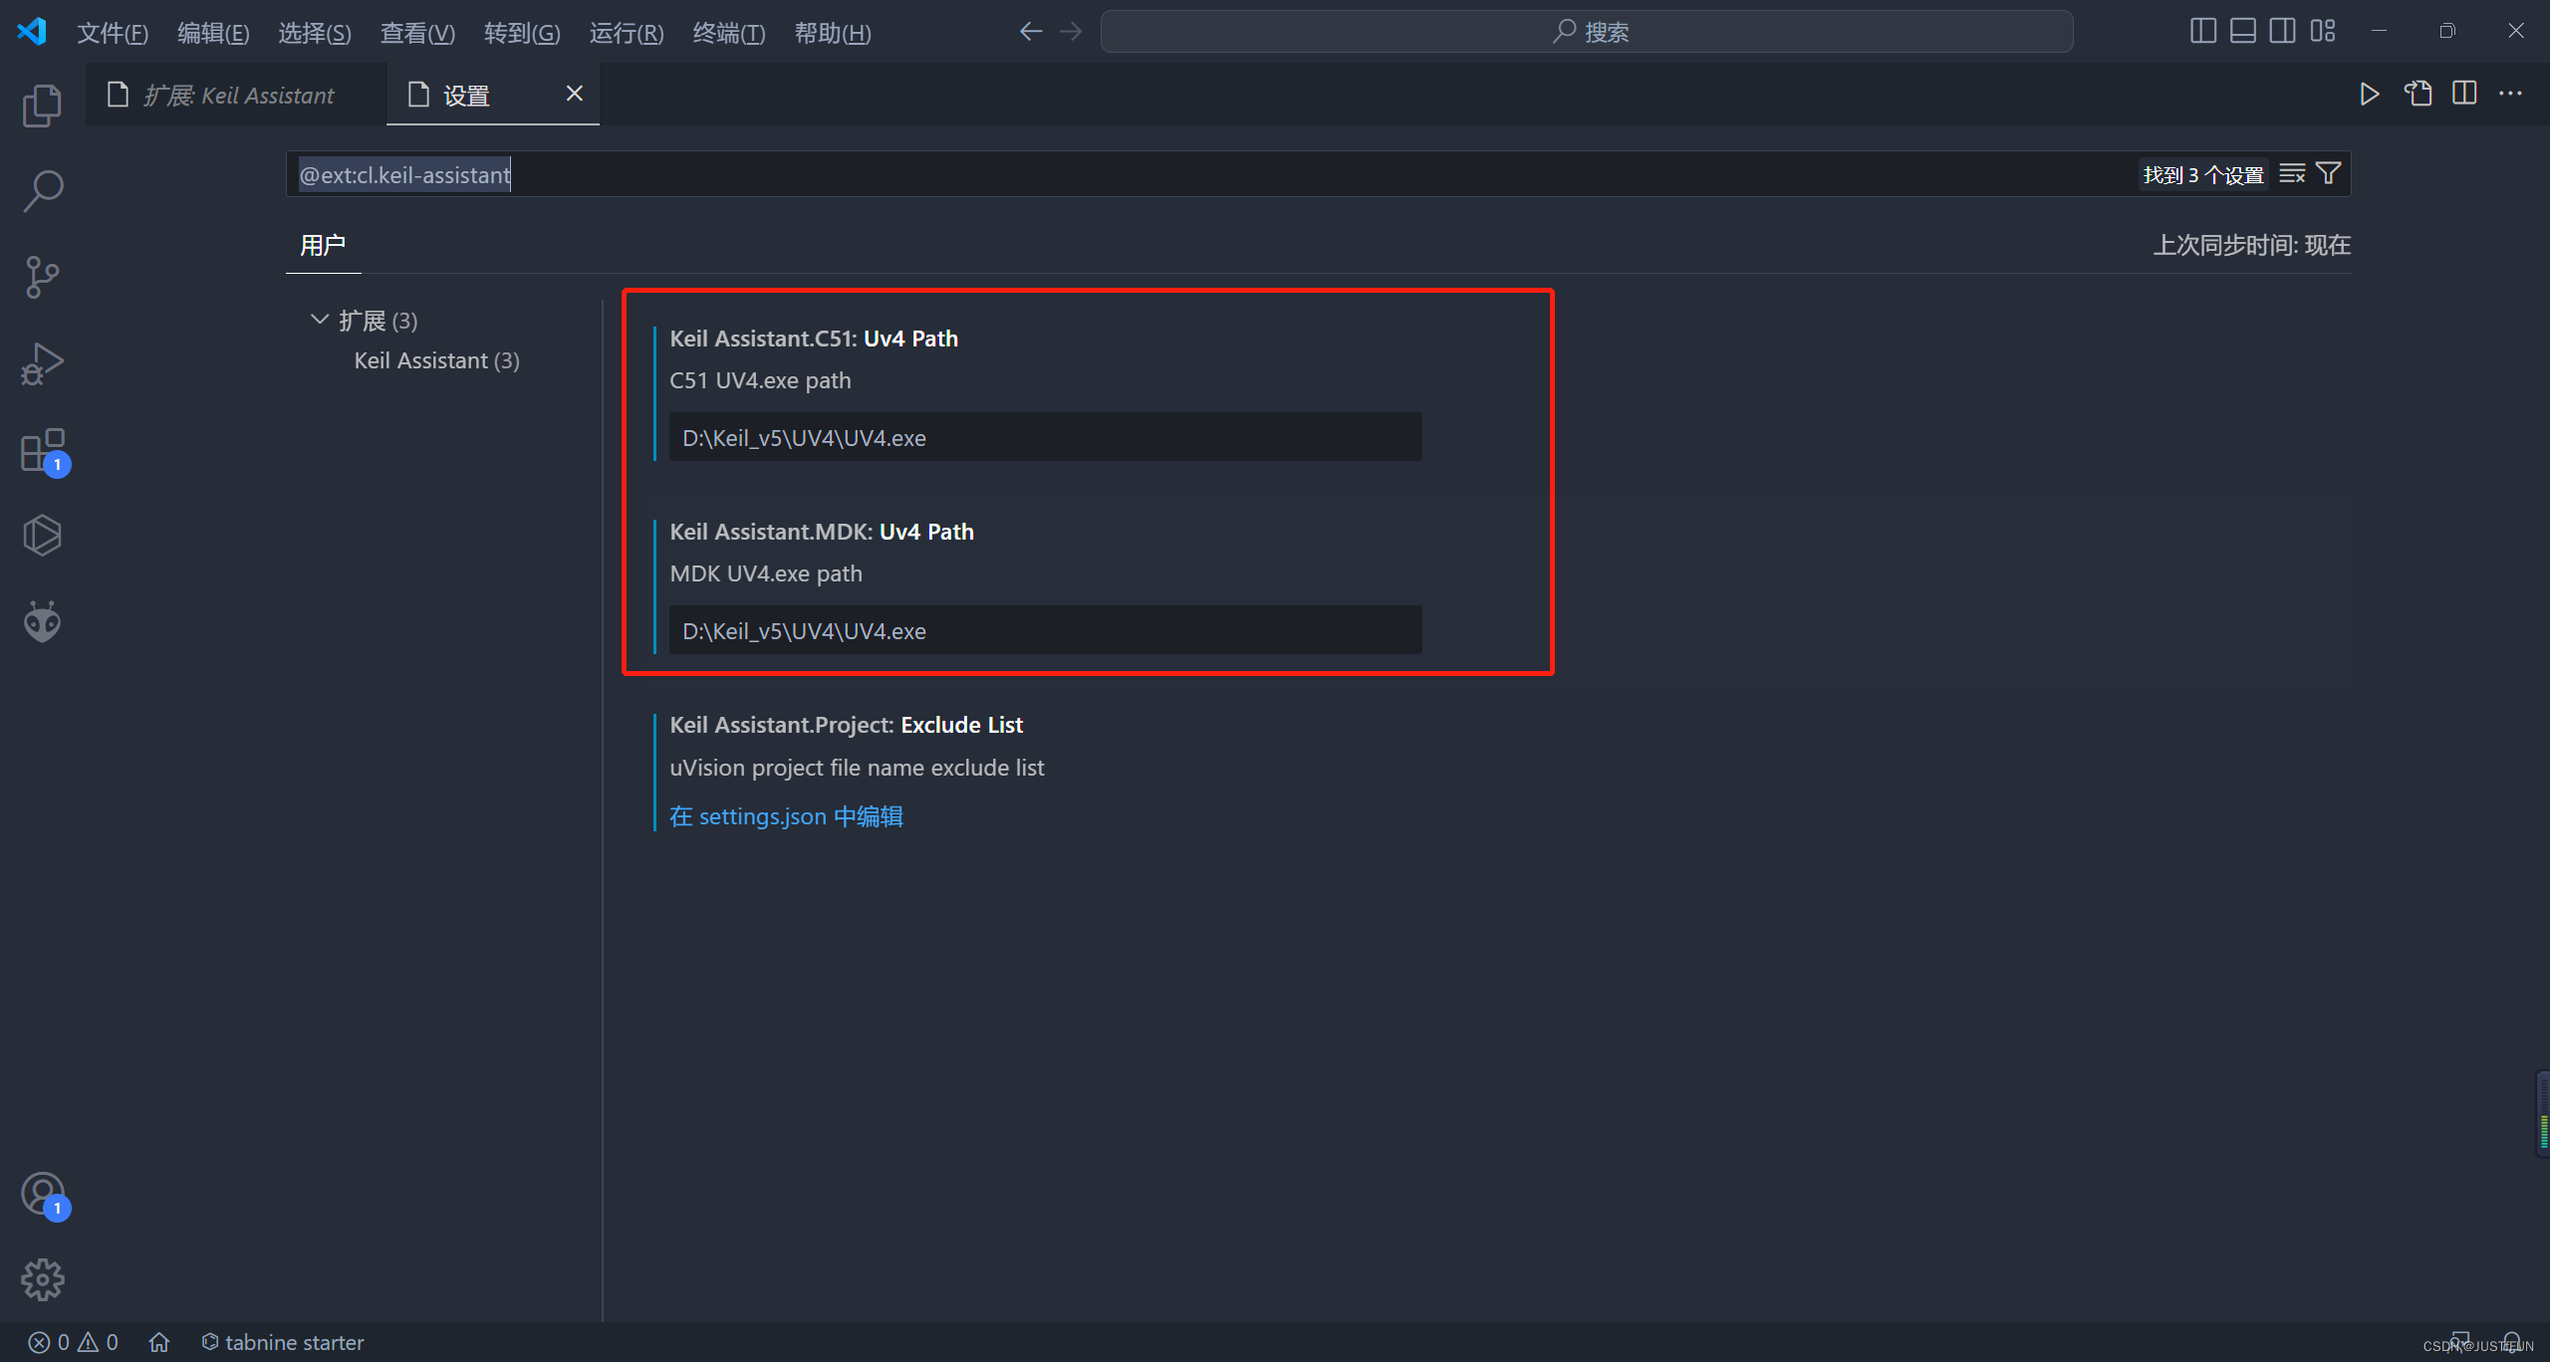Clear settings search input icon
The image size is (2550, 1362).
click(2292, 174)
